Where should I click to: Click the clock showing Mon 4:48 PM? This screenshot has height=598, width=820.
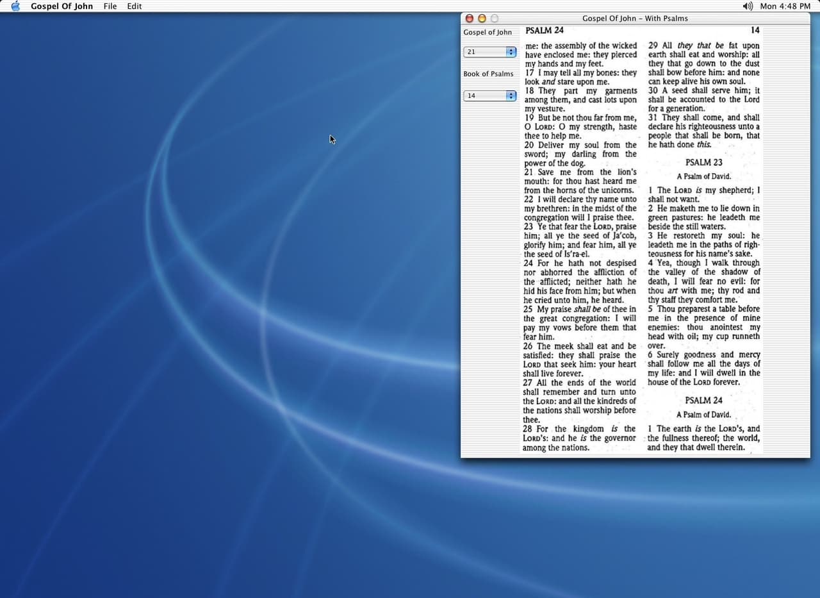(785, 6)
